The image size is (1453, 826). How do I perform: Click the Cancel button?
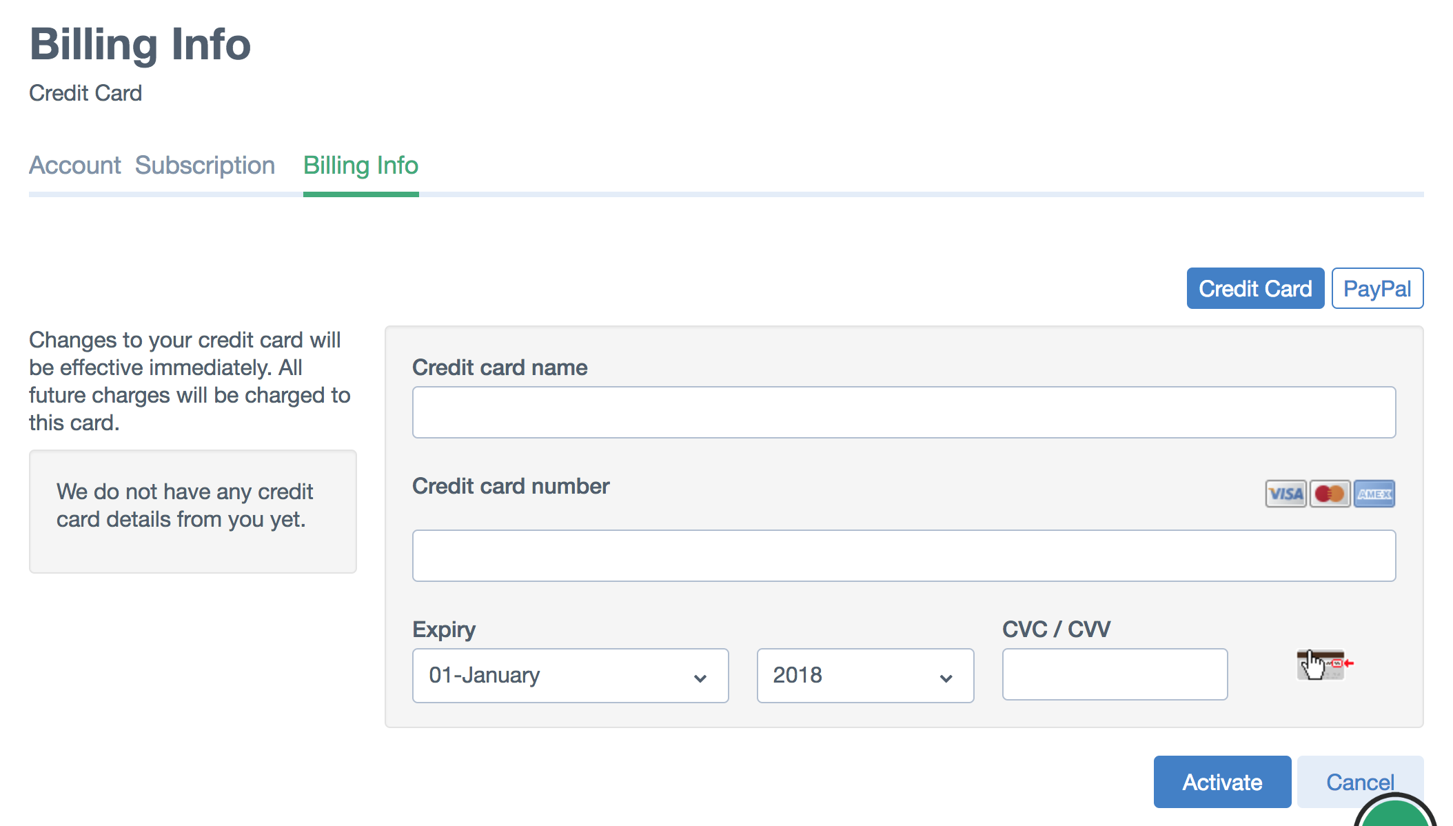[1360, 782]
